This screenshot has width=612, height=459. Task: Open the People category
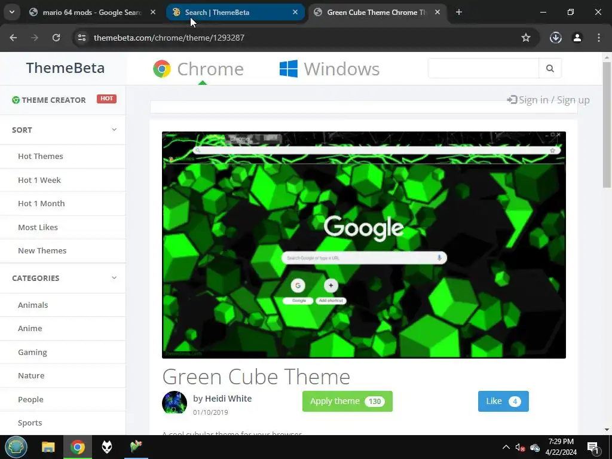[x=30, y=399]
